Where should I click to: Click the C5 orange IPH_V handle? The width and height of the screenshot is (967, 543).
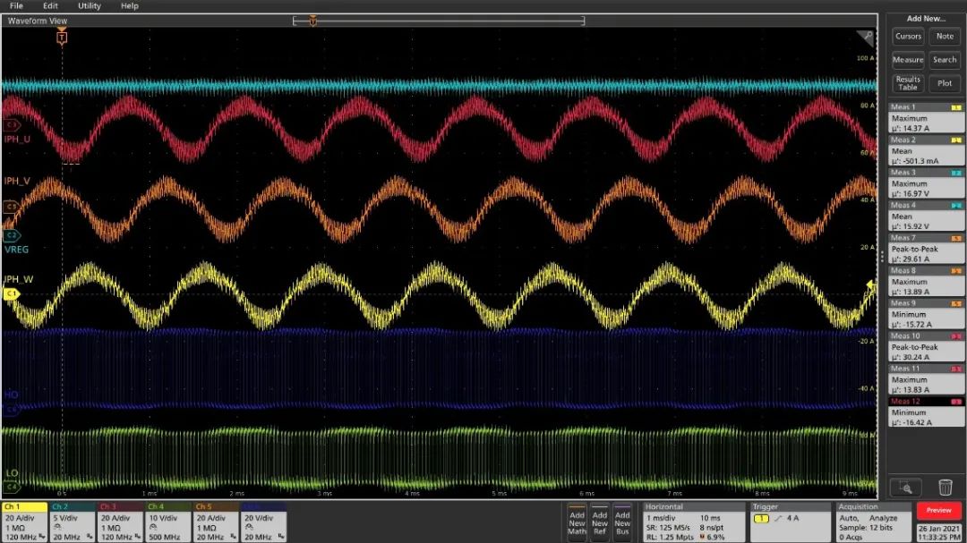(11, 207)
